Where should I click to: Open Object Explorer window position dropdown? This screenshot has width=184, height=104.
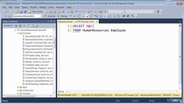click(48, 21)
